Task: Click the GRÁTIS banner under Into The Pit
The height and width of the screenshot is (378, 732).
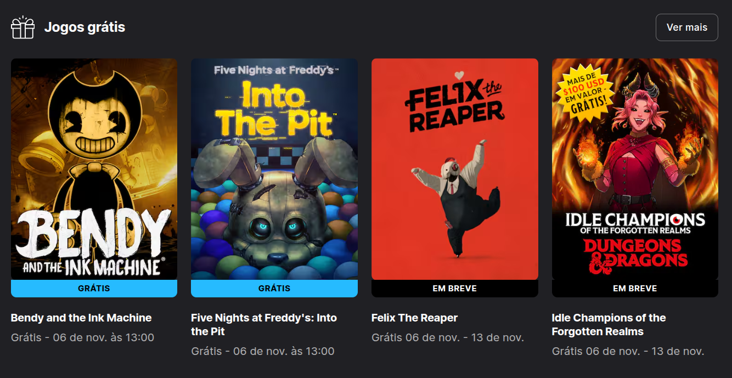Action: (274, 289)
